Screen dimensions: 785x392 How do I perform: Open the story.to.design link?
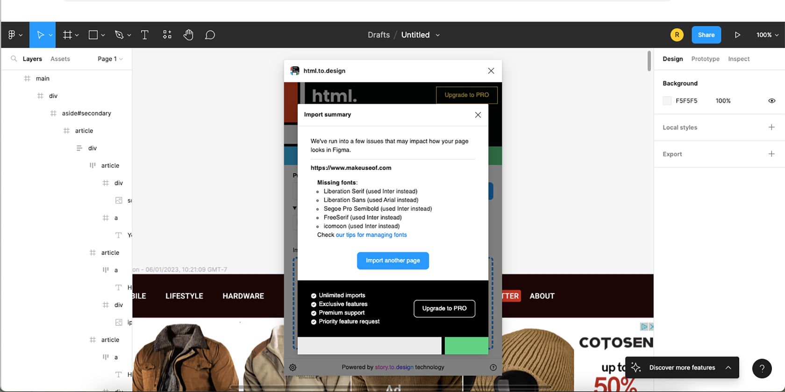point(394,367)
